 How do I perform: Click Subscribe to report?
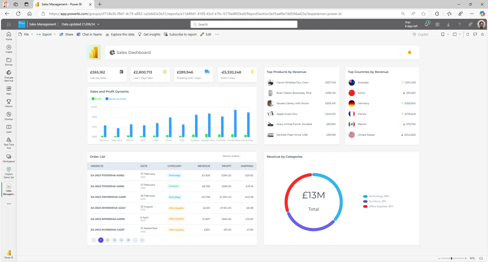[x=180, y=34]
